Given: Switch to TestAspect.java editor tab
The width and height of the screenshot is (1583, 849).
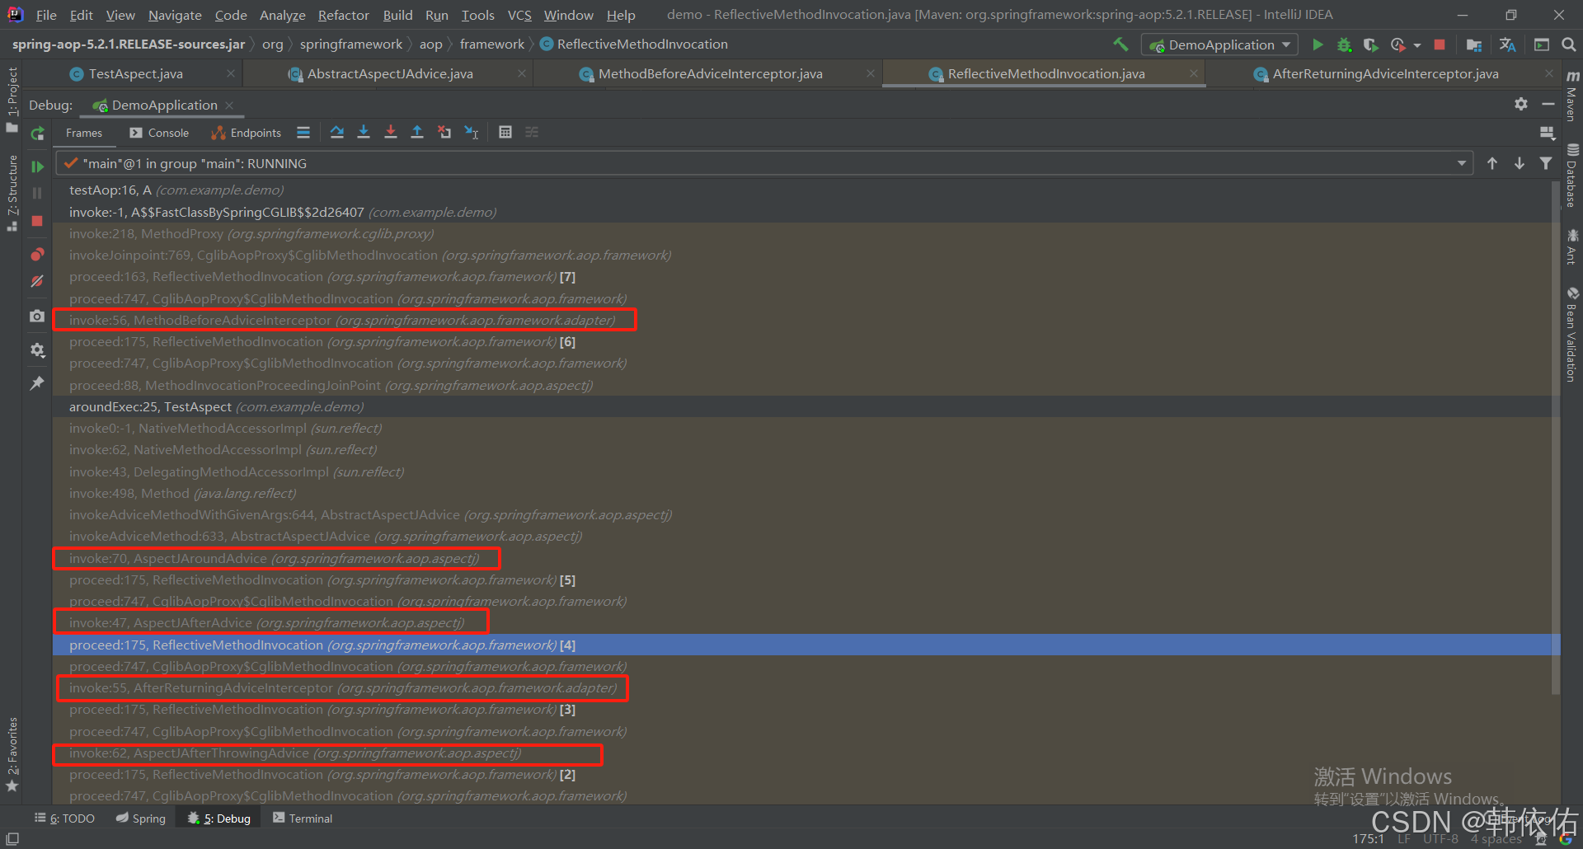Looking at the screenshot, I should pos(135,74).
